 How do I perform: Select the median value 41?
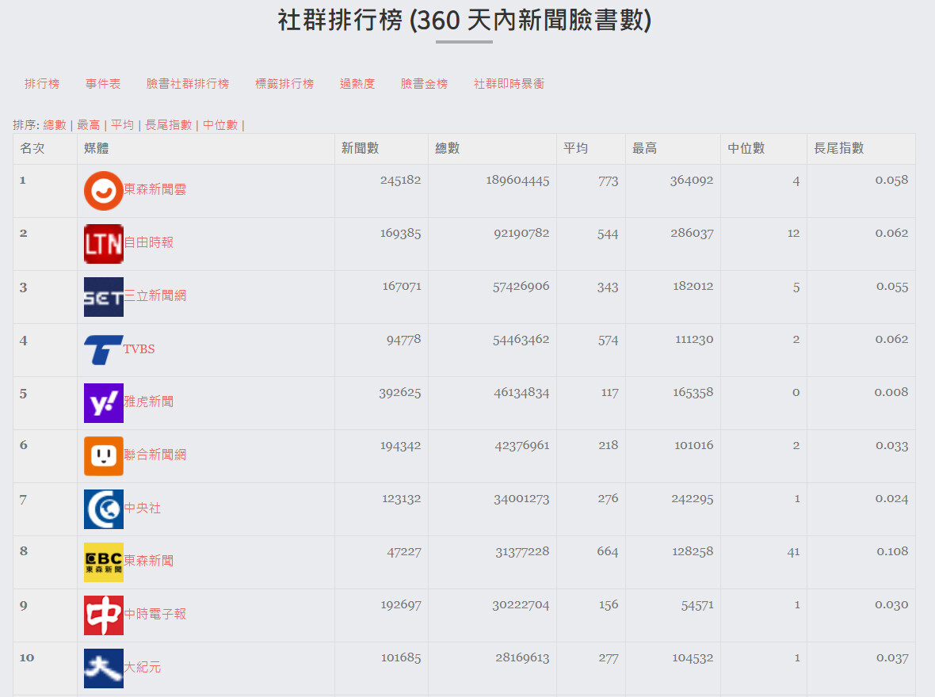coord(793,551)
